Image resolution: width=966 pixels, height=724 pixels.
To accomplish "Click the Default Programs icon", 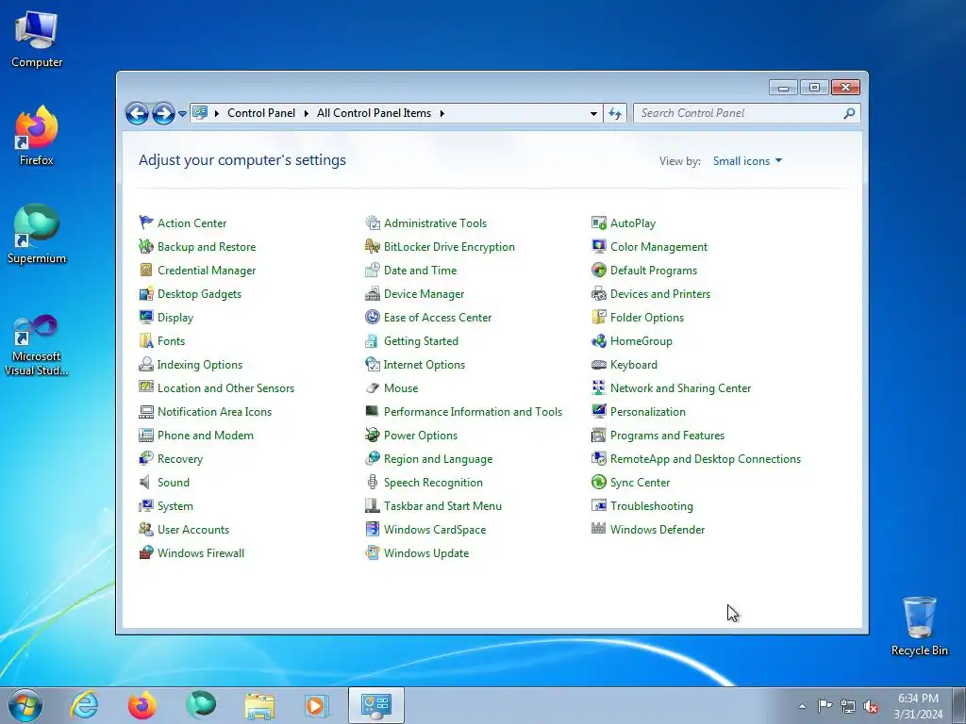I will [x=599, y=271].
